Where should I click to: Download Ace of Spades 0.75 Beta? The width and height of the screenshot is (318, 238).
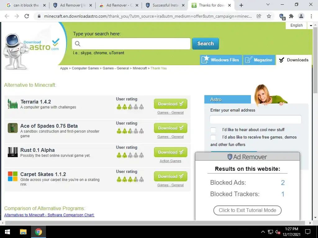pos(170,128)
